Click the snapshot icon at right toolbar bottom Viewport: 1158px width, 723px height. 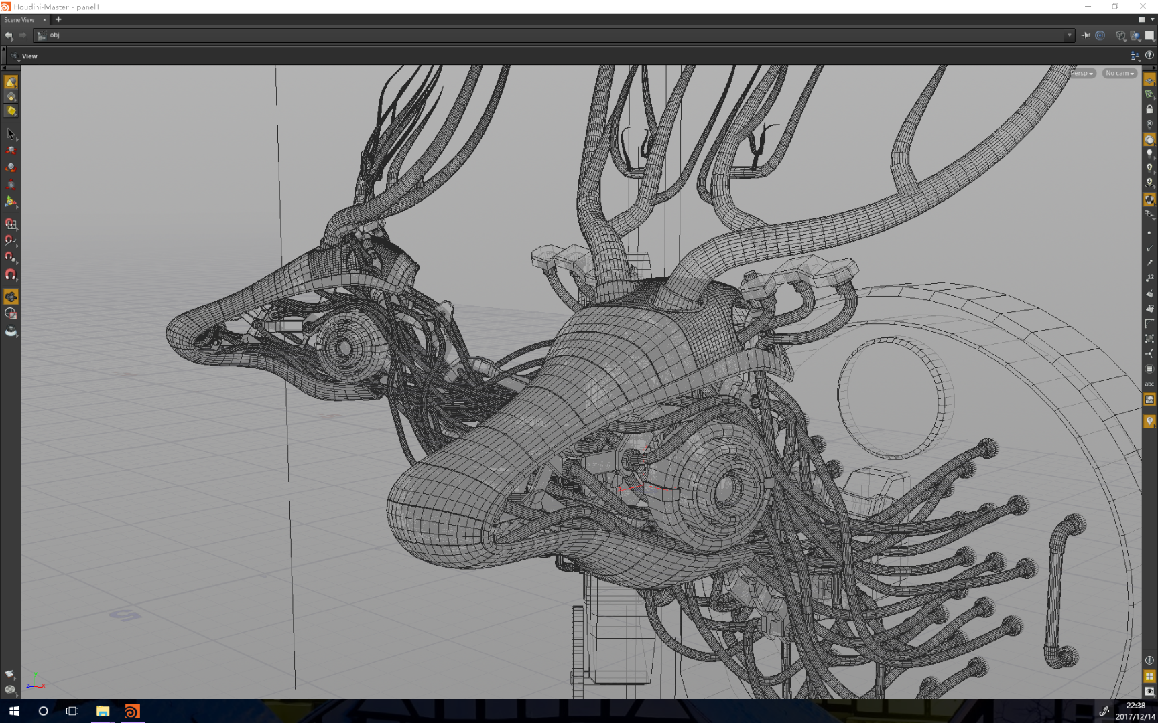pos(1149,691)
